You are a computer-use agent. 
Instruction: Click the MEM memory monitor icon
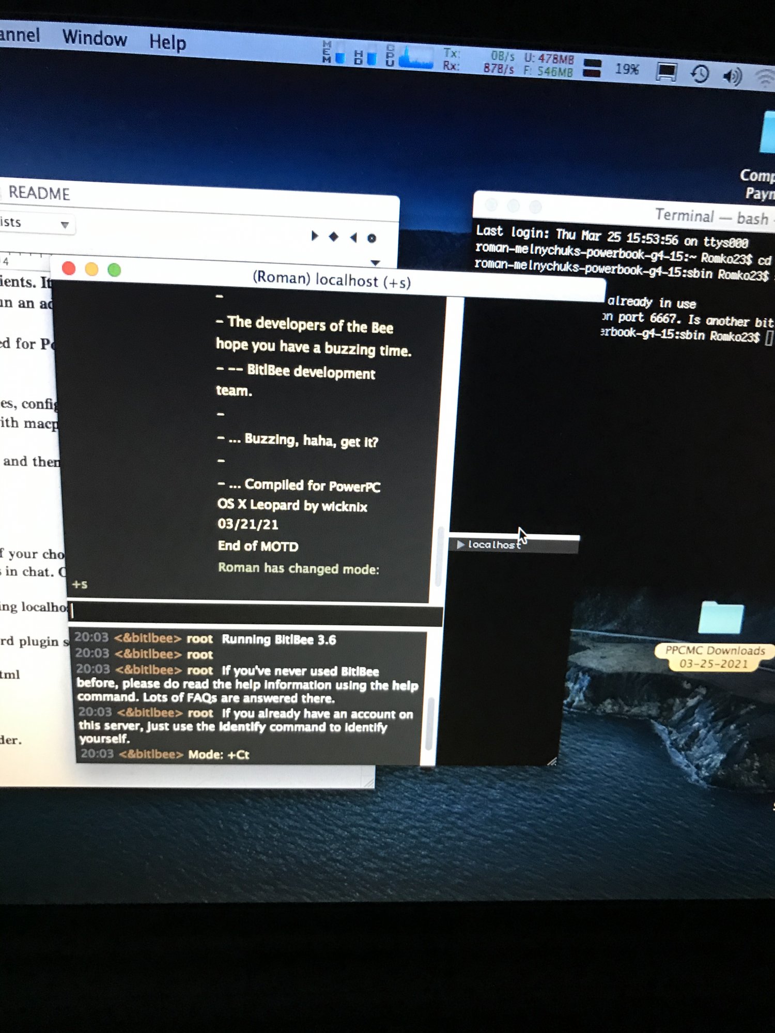333,52
